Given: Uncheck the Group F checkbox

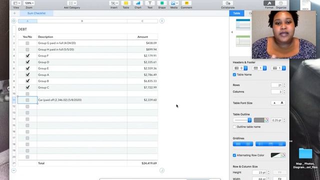Looking at the screenshot, I should (27, 55).
